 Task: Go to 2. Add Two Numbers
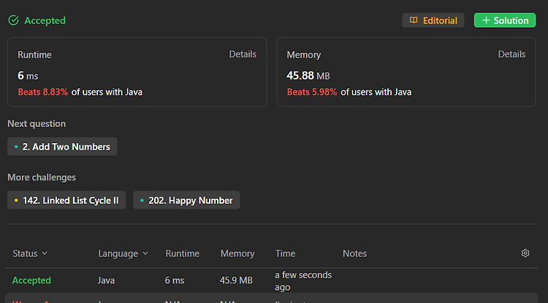pos(62,147)
